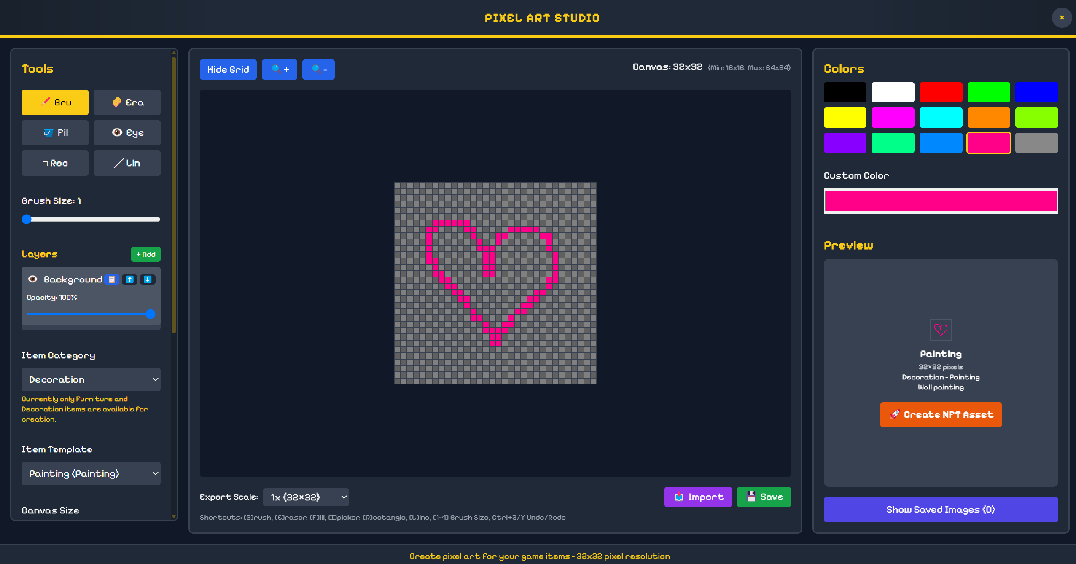Image resolution: width=1076 pixels, height=564 pixels.
Task: Select the Eyedropper picker tool
Action: tap(127, 133)
